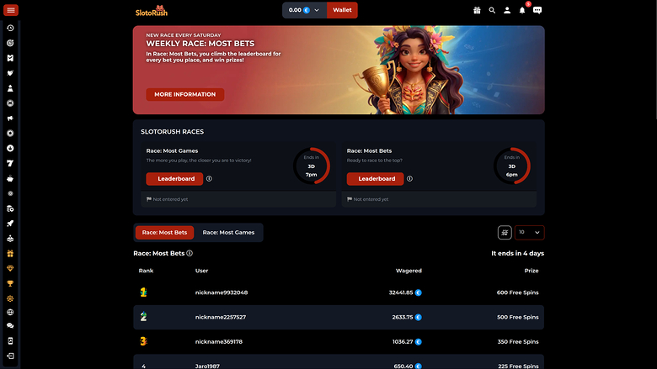Click the mobile phone sidebar icon
Image resolution: width=657 pixels, height=369 pixels.
[10, 341]
